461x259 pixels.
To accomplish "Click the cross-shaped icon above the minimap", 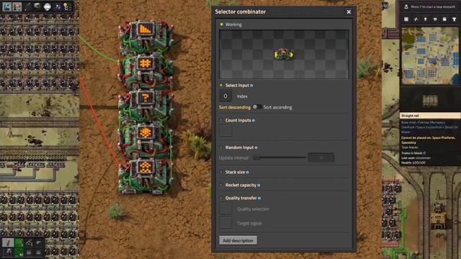I will tap(416, 19).
